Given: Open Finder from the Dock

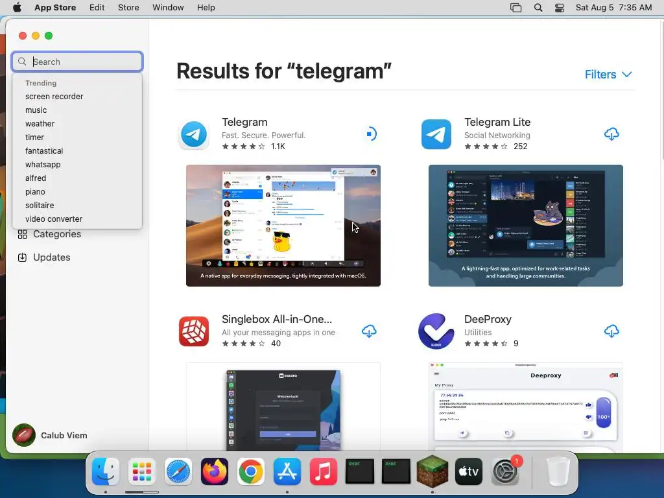Looking at the screenshot, I should click(106, 471).
